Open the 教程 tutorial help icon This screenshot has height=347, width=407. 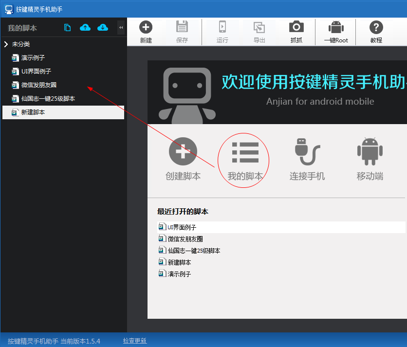(x=376, y=27)
